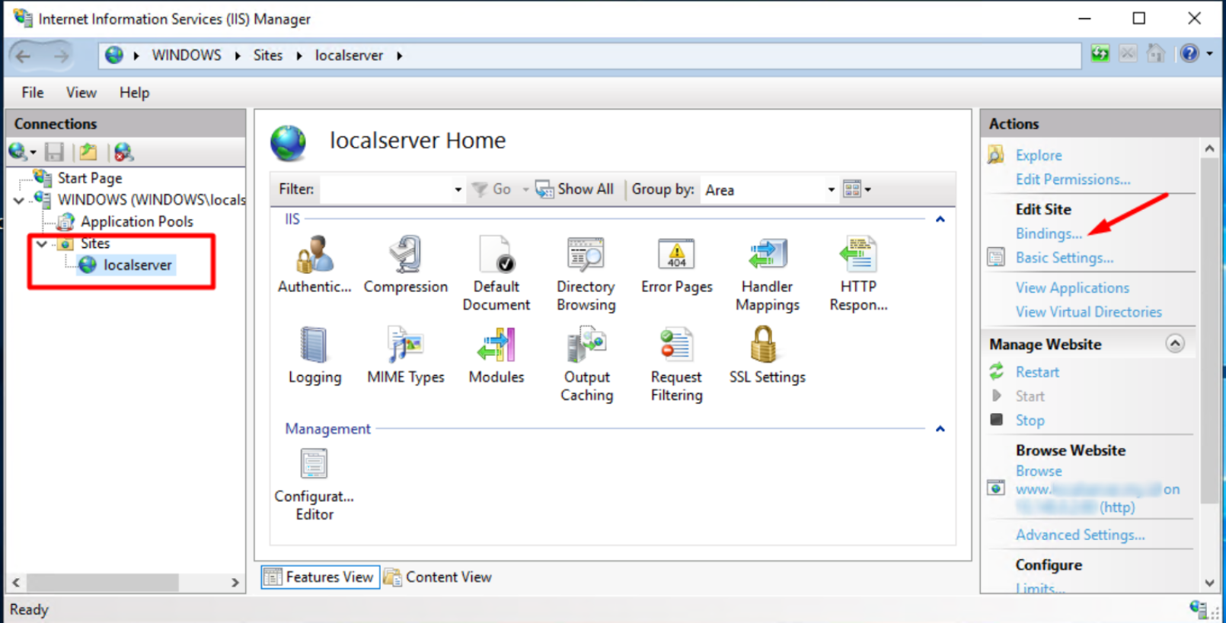This screenshot has height=623, width=1226.
Task: Click the Save connections disk icon
Action: [54, 151]
